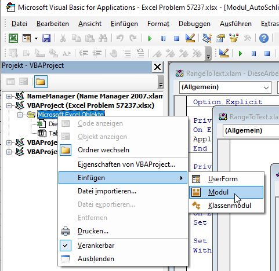Choose Ordner wechseln from context menu
279x271 pixels.
coord(123,150)
